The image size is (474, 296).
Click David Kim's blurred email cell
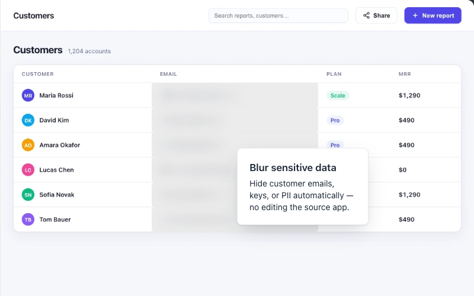235,120
